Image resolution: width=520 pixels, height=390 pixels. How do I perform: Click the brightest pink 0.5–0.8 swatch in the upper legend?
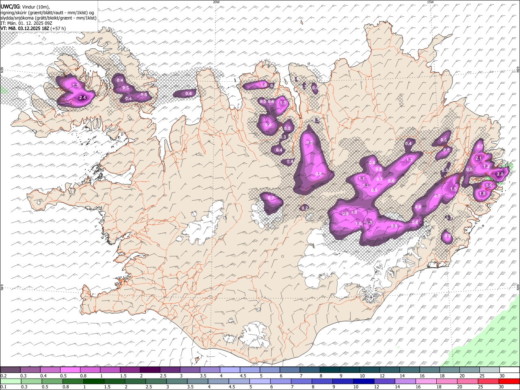click(x=70, y=370)
